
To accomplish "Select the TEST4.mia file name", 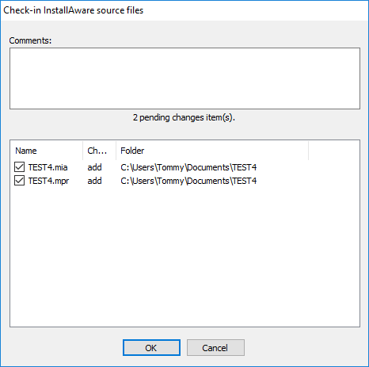I will pos(48,167).
